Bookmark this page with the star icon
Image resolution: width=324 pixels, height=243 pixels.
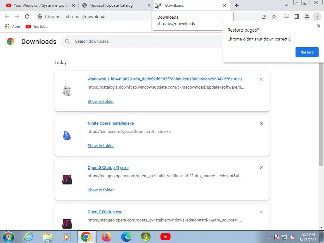pos(274,16)
